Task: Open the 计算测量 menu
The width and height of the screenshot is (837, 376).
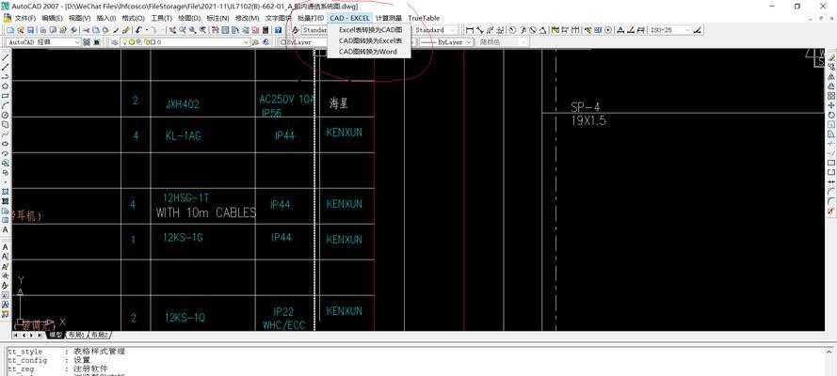Action: tap(389, 18)
